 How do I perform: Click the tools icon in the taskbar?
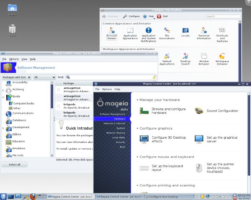pos(26,197)
